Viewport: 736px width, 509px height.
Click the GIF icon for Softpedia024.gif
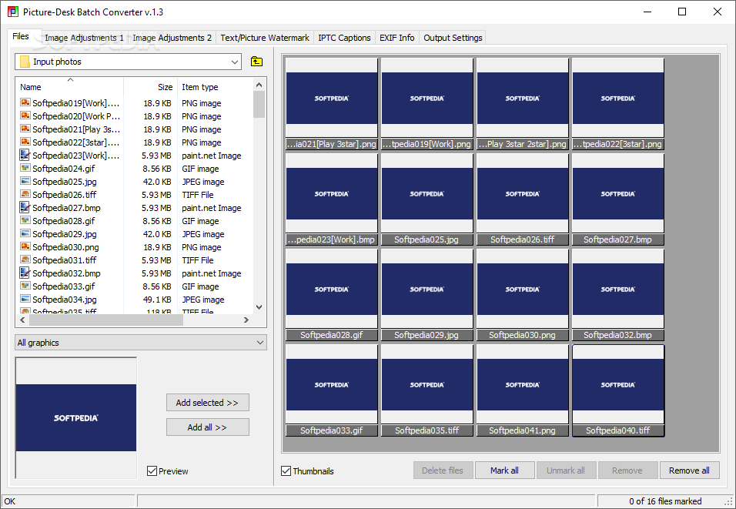(x=25, y=168)
